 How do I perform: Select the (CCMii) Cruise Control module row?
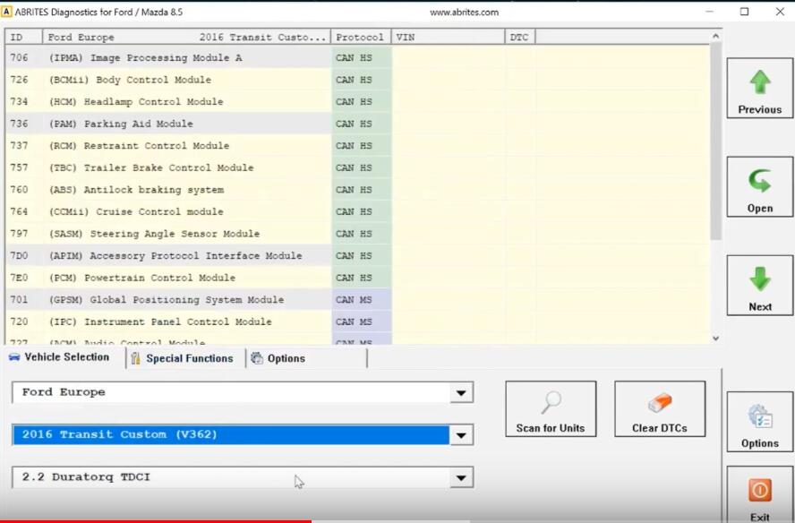coord(357,211)
